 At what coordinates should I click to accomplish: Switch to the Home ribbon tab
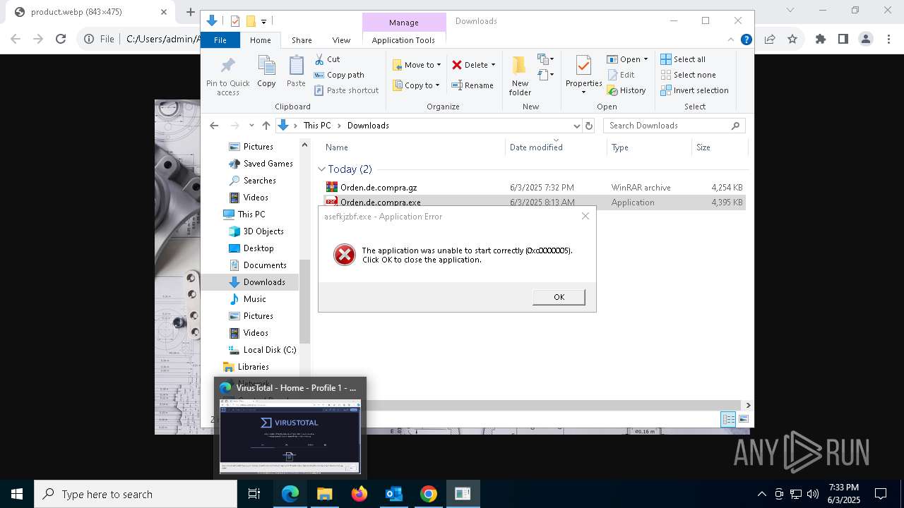(x=260, y=40)
